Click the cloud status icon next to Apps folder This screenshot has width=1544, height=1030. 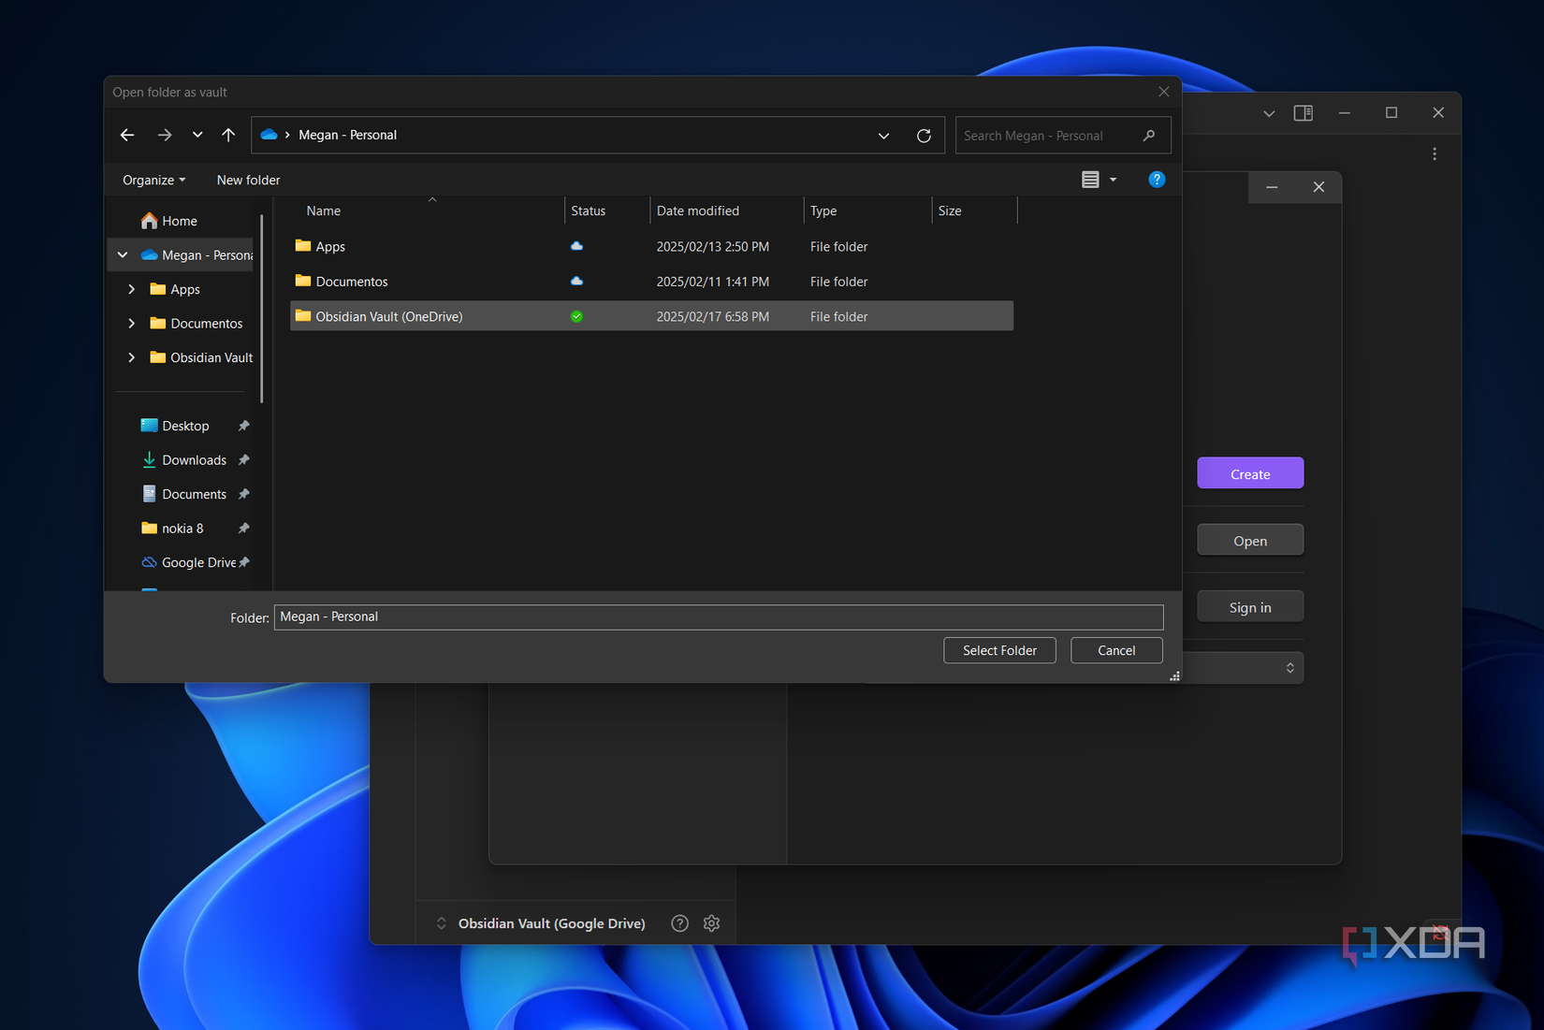[x=576, y=246]
